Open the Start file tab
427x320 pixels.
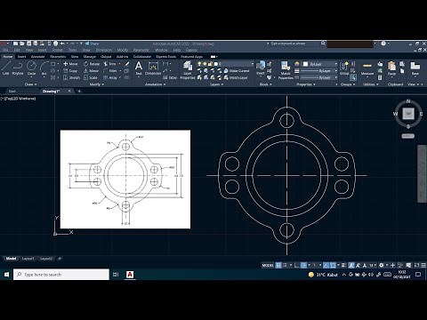click(12, 92)
